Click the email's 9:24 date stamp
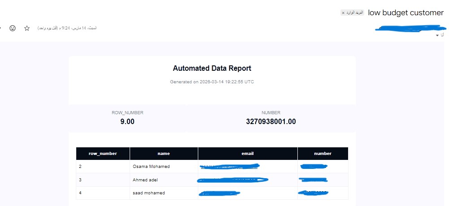The width and height of the screenshot is (449, 206). [67, 28]
